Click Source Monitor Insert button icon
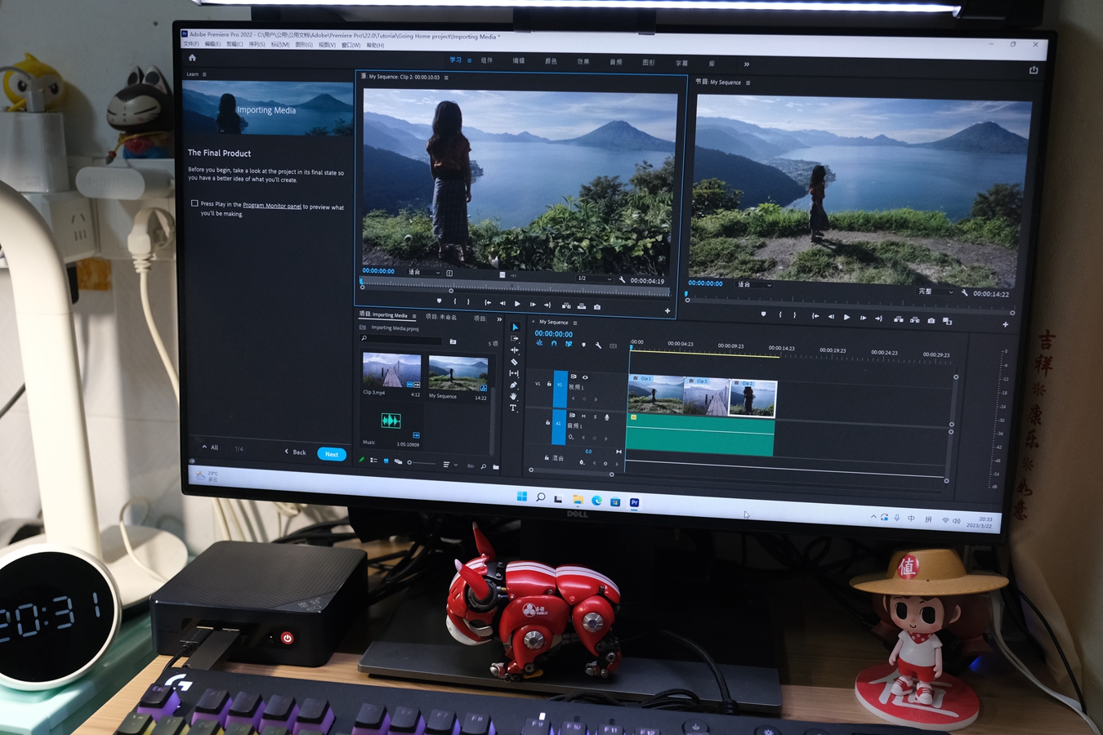The image size is (1103, 735). point(566,305)
